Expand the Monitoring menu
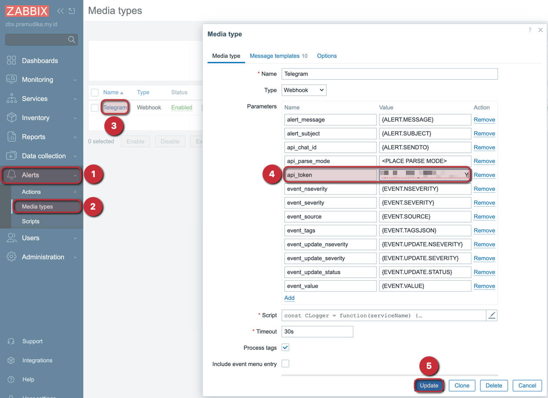The width and height of the screenshot is (548, 398). [x=75, y=80]
